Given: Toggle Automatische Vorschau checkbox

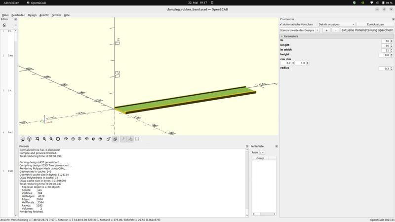Looking at the screenshot, I should [x=281, y=24].
